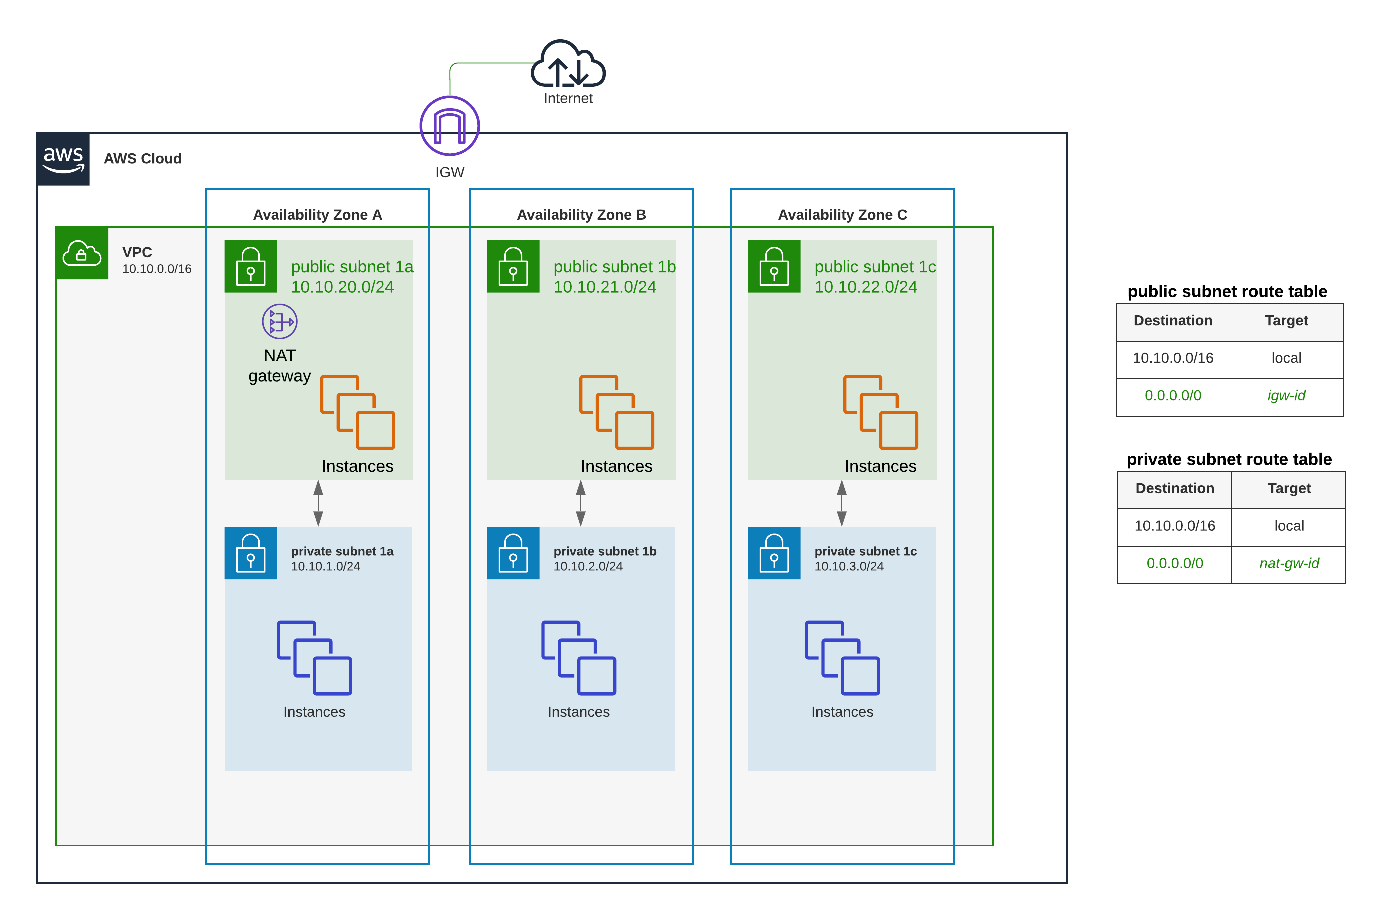The height and width of the screenshot is (920, 1389).
Task: Click public subnet 1a lock icon
Action: pyautogui.click(x=250, y=266)
